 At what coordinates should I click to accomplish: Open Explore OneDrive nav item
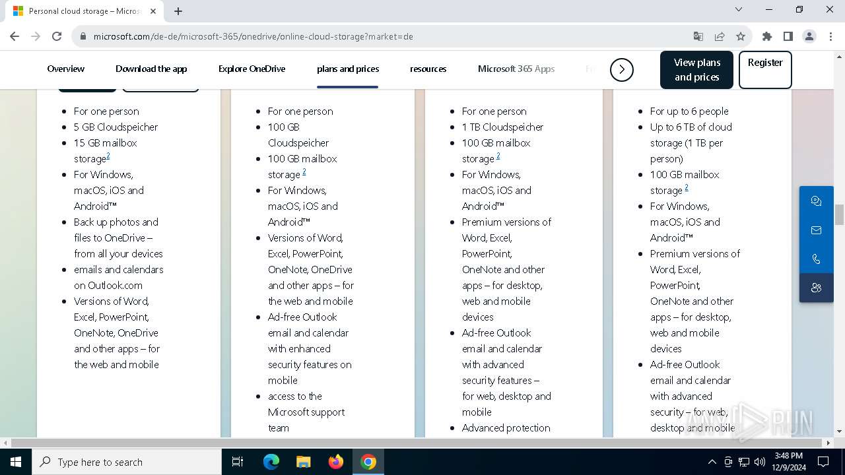click(x=252, y=69)
